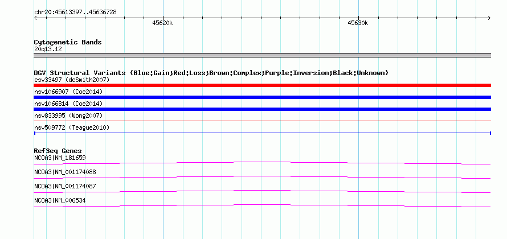The width and height of the screenshot is (507, 239).
Task: Open the NCOA3|NM_001174088 transcript label
Action: [x=65, y=172]
